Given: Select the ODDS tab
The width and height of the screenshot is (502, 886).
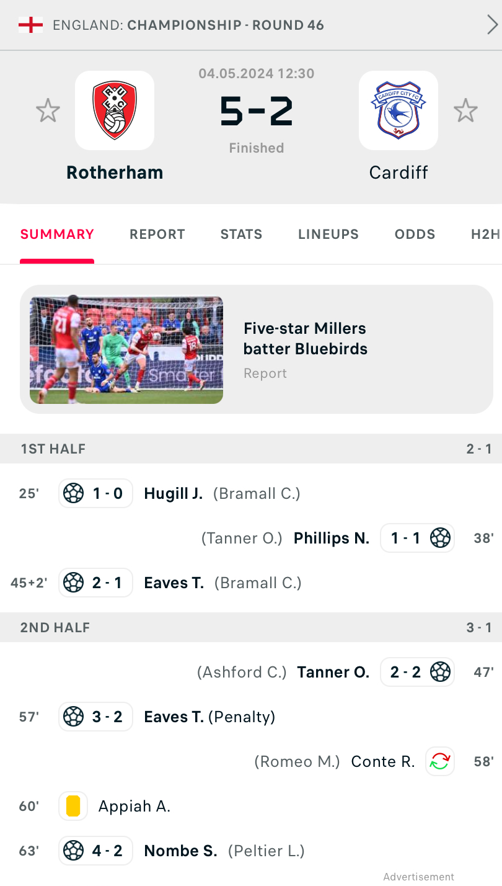Looking at the screenshot, I should coord(415,234).
